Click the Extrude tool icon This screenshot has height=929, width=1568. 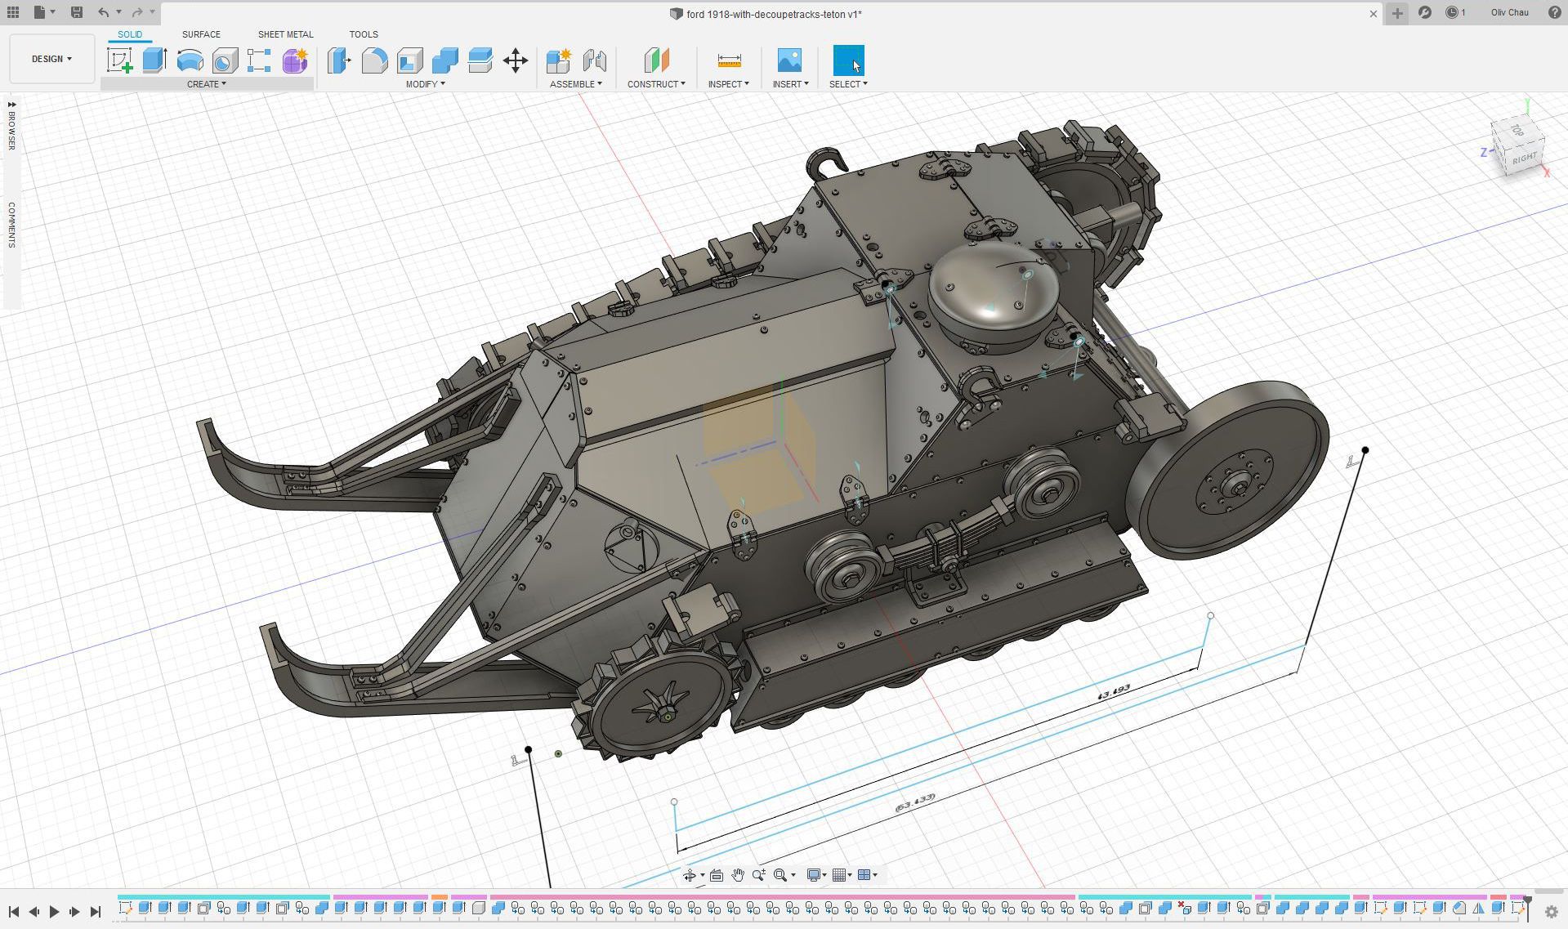154,60
